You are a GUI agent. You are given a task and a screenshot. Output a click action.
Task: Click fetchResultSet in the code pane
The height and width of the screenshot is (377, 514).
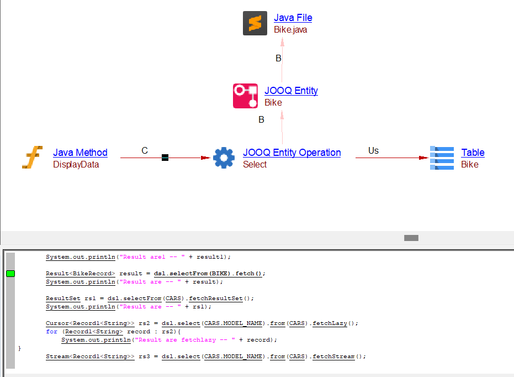(220, 299)
